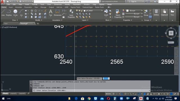
Task: Toggle layer lock padlock icon
Action: 82,11
